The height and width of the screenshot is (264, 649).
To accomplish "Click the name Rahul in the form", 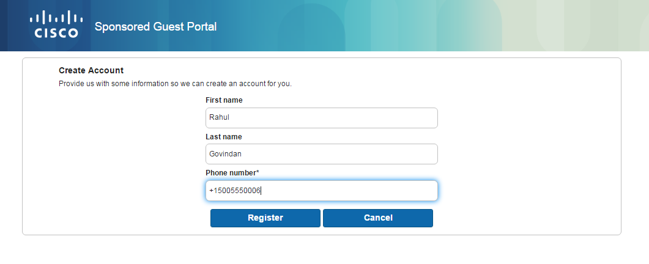I will [219, 118].
